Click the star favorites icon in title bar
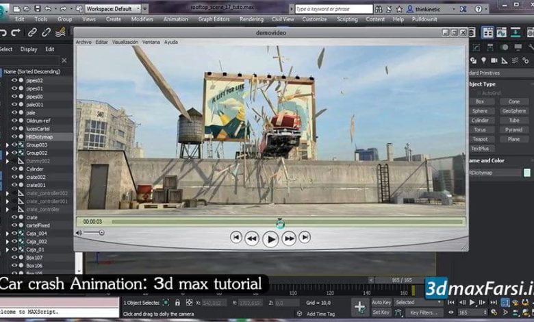 pos(399,9)
